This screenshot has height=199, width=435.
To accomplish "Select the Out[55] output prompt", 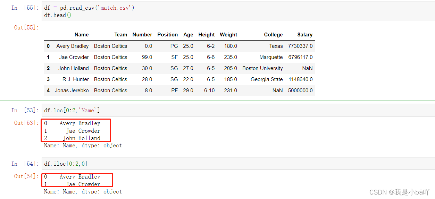I will [x=26, y=27].
